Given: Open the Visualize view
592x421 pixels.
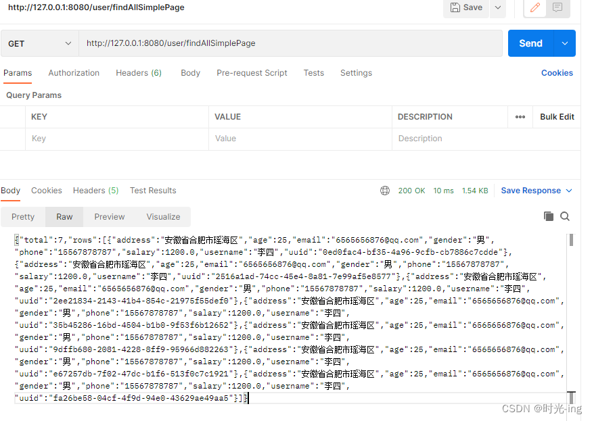Looking at the screenshot, I should pyautogui.click(x=163, y=217).
